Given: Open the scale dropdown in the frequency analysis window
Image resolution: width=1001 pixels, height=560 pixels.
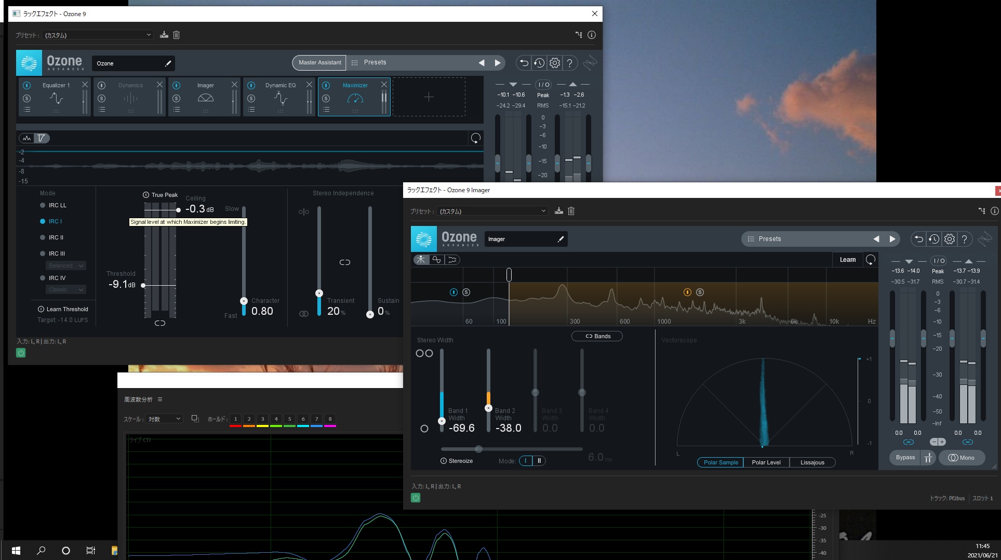Looking at the screenshot, I should tap(164, 419).
